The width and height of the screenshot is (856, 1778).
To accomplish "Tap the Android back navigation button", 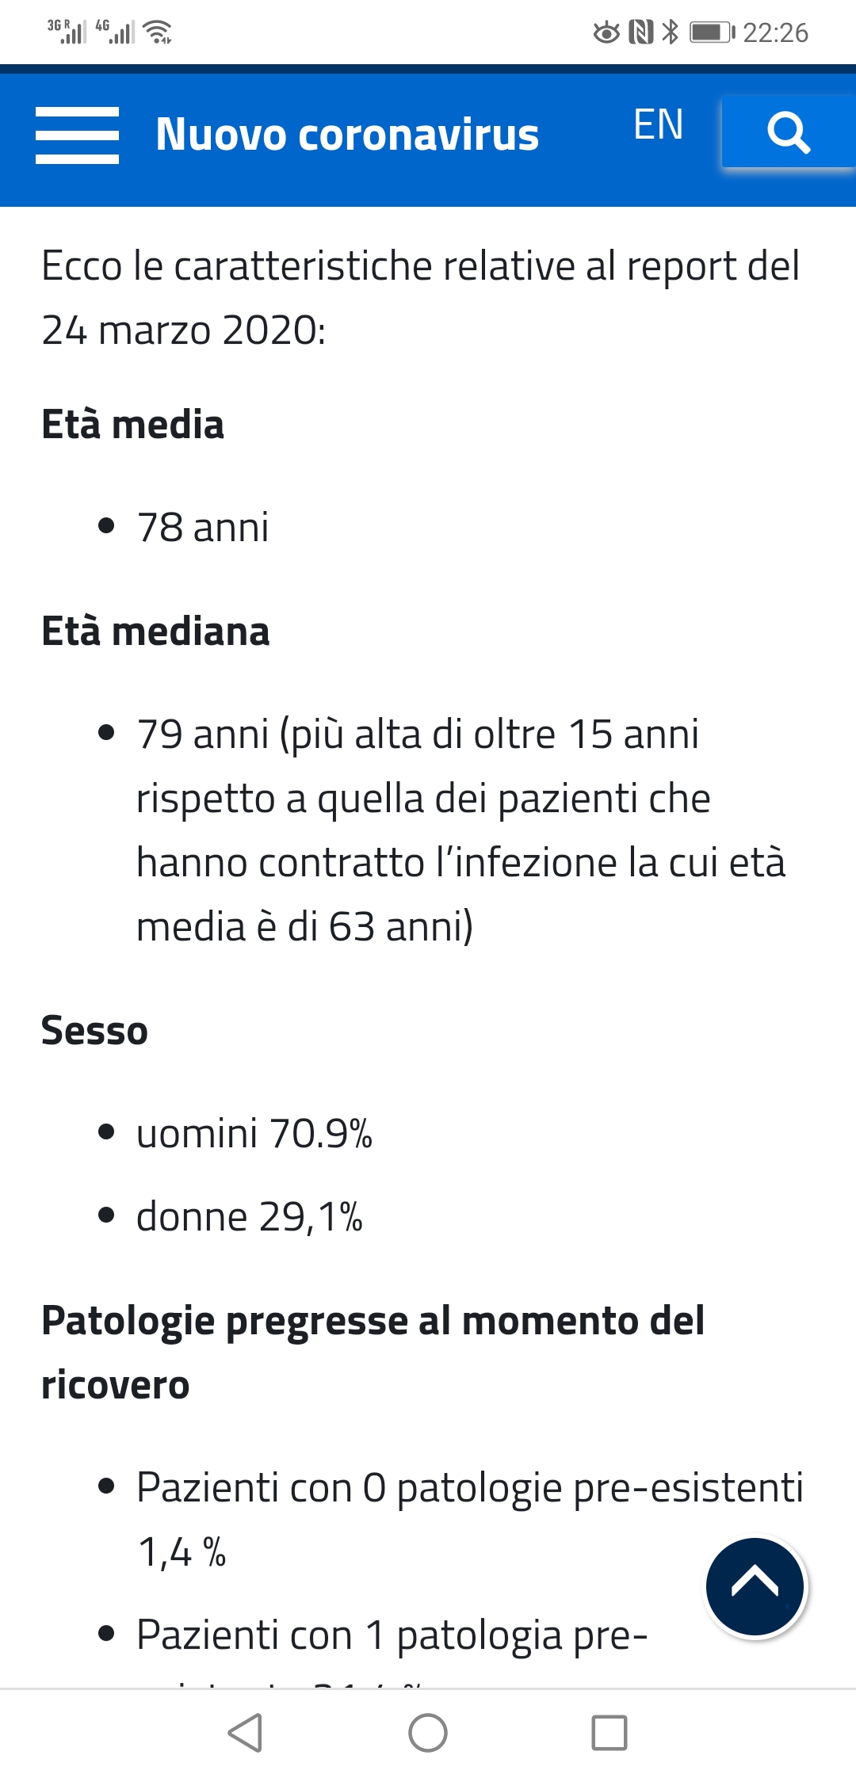I will tap(245, 1732).
